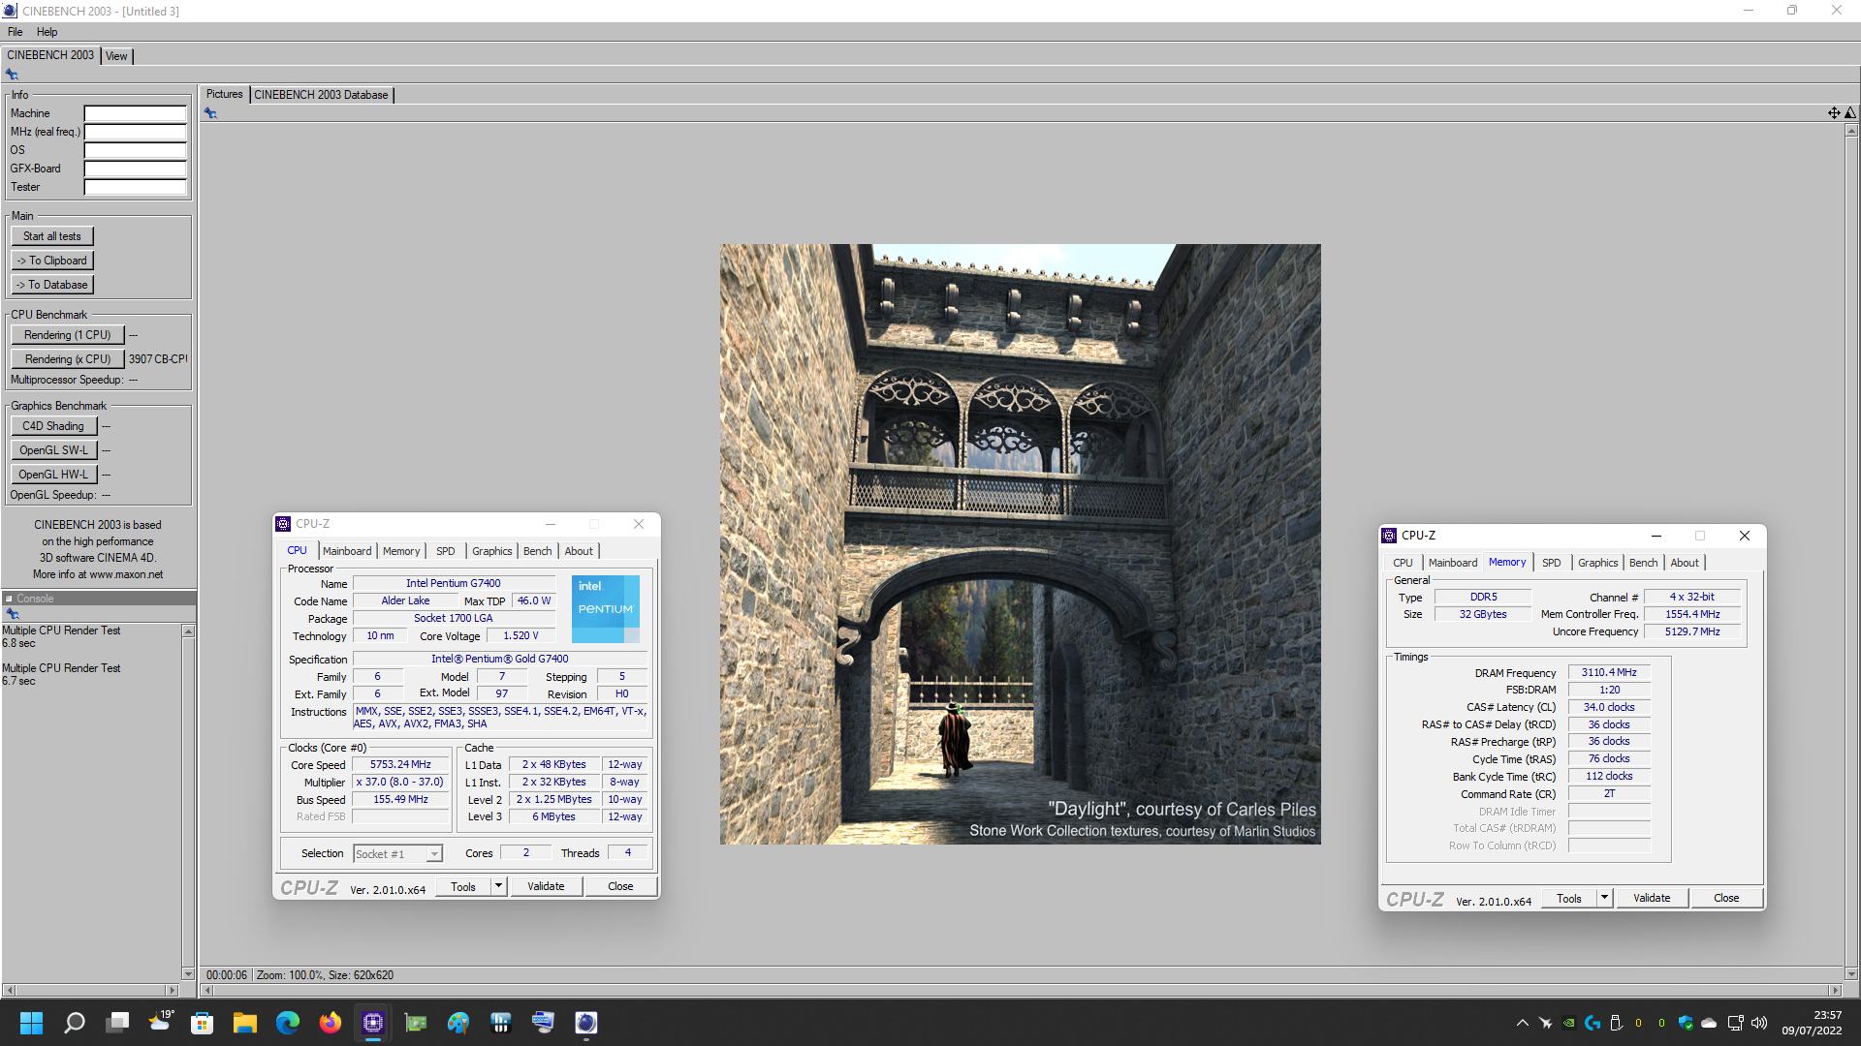This screenshot has width=1861, height=1046.
Task: Click the To Clipboard button
Action: 52,261
